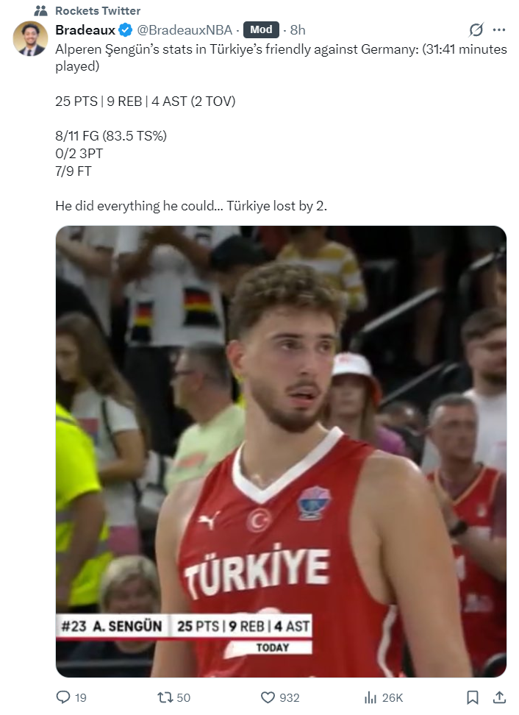Open the Şengün photo in the tweet
The width and height of the screenshot is (519, 715).
tap(281, 452)
